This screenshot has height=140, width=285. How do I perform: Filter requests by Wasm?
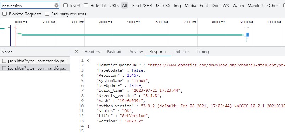point(238,6)
